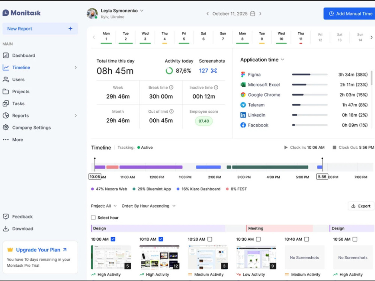Click the 127 screenshots count link
Screen dimensions: 375x281
[204, 71]
